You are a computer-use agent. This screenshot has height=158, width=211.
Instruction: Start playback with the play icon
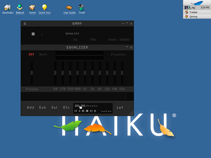(x=79, y=111)
